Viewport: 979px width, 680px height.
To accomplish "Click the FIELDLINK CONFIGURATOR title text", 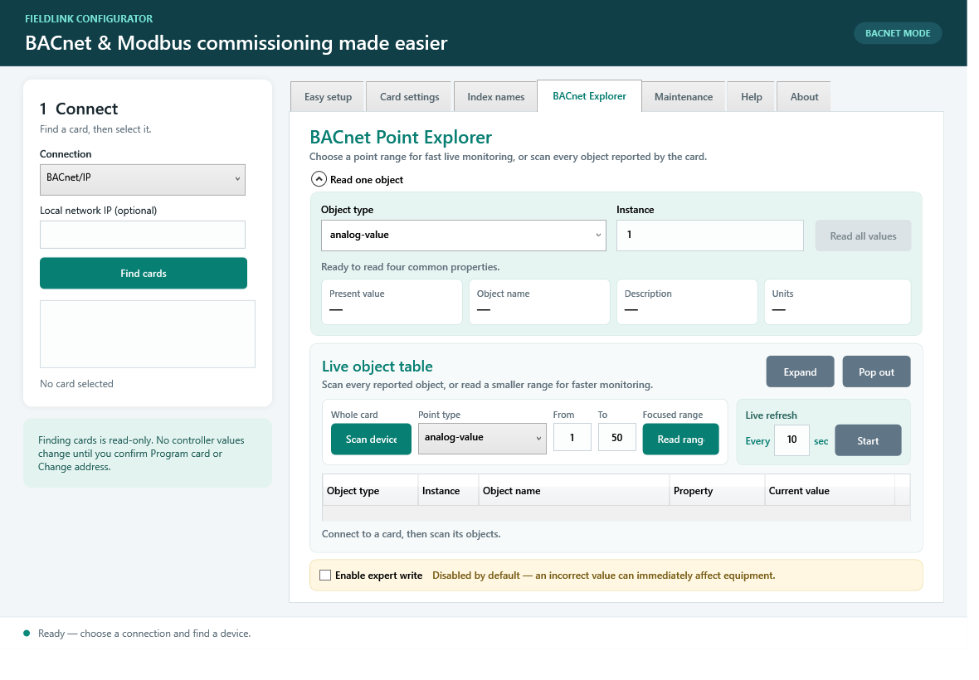I will click(89, 19).
